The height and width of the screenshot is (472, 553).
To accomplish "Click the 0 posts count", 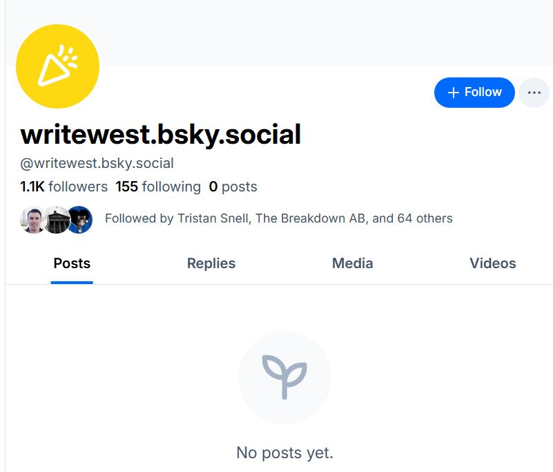I will (233, 187).
